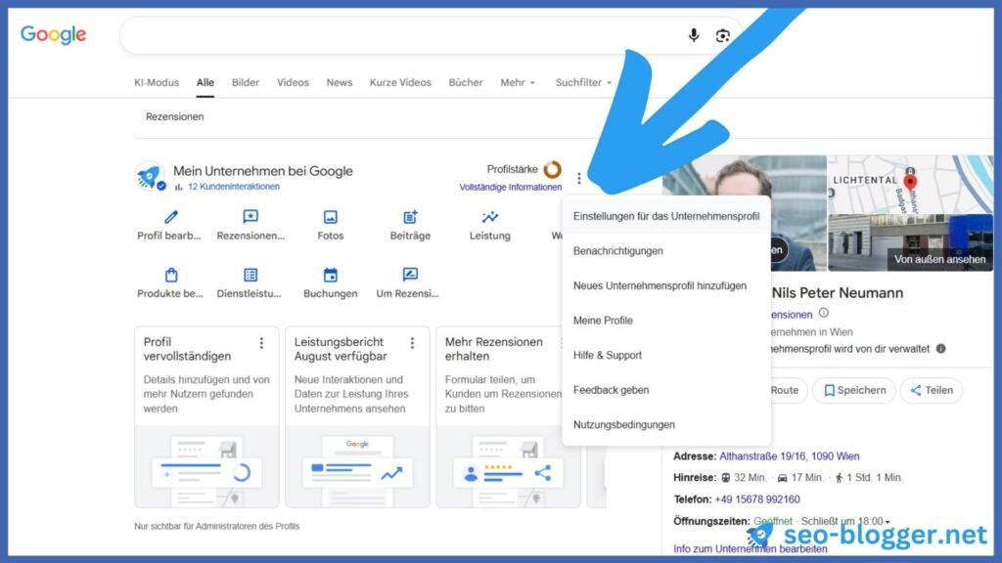Image resolution: width=1002 pixels, height=563 pixels.
Task: Open Mehr Rezensionen erhalten card
Action: pyautogui.click(x=508, y=417)
